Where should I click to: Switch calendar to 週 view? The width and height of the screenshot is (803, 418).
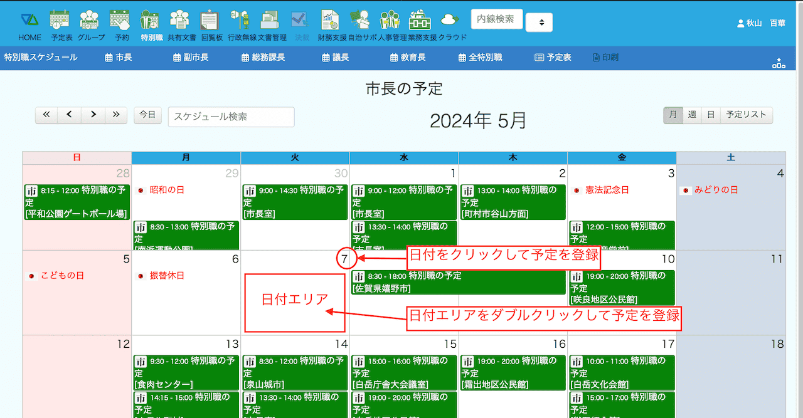[692, 115]
